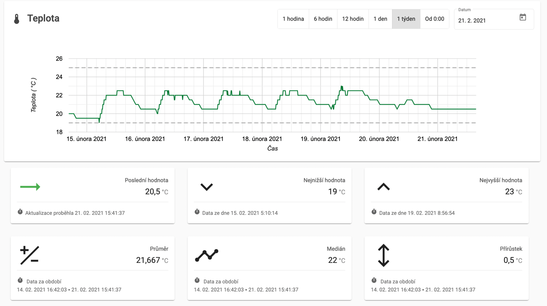This screenshot has height=306, width=547.
Task: Click the down chevron lowest value icon
Action: coord(206,187)
